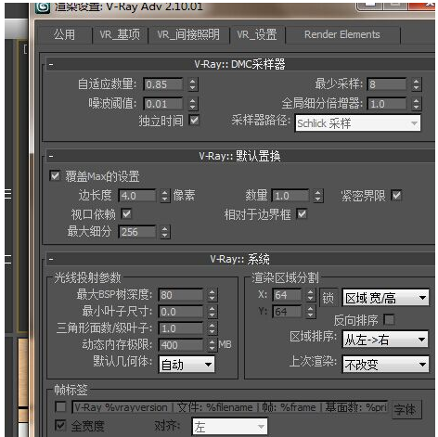Toggle the 相对于边界框 checkbox
Screen dimensions: 438x437
coord(302,213)
